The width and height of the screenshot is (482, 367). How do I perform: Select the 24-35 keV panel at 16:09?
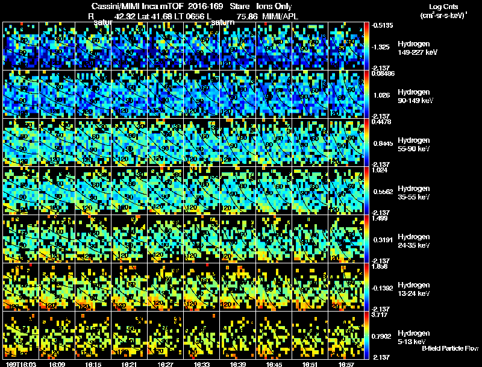tap(57, 239)
